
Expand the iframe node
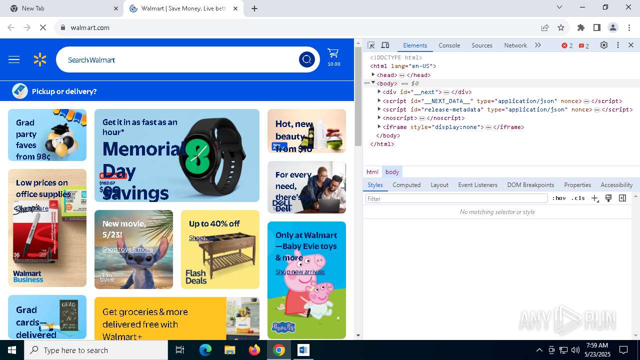379,126
